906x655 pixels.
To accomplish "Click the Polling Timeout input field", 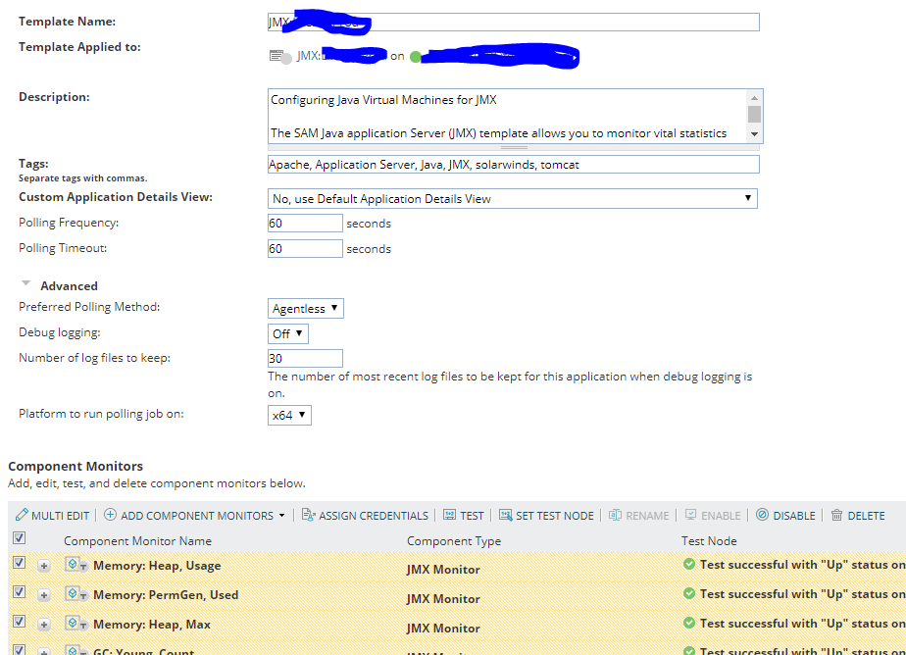I will pos(305,248).
